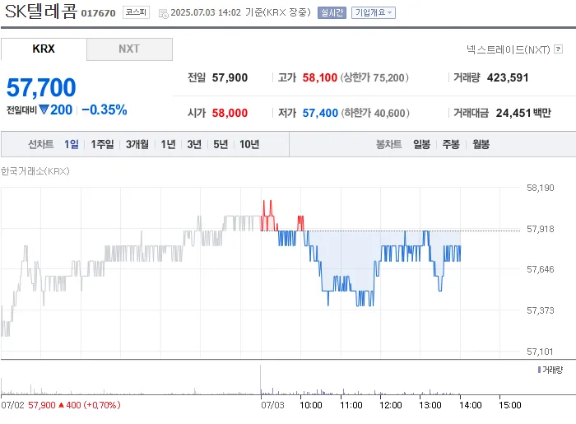Click the 57,101 y-axis label
576x424 pixels.
tap(540, 352)
